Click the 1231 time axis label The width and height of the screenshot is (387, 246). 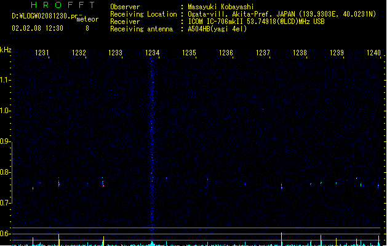(x=42, y=53)
